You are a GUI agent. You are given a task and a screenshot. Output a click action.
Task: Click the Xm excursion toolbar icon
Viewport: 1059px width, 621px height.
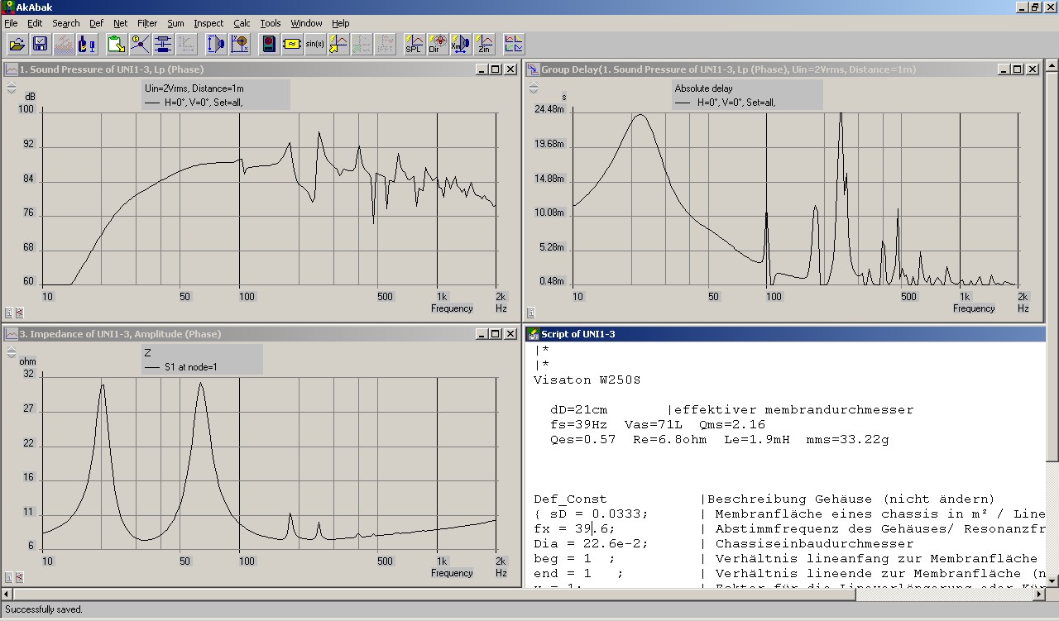pyautogui.click(x=460, y=45)
